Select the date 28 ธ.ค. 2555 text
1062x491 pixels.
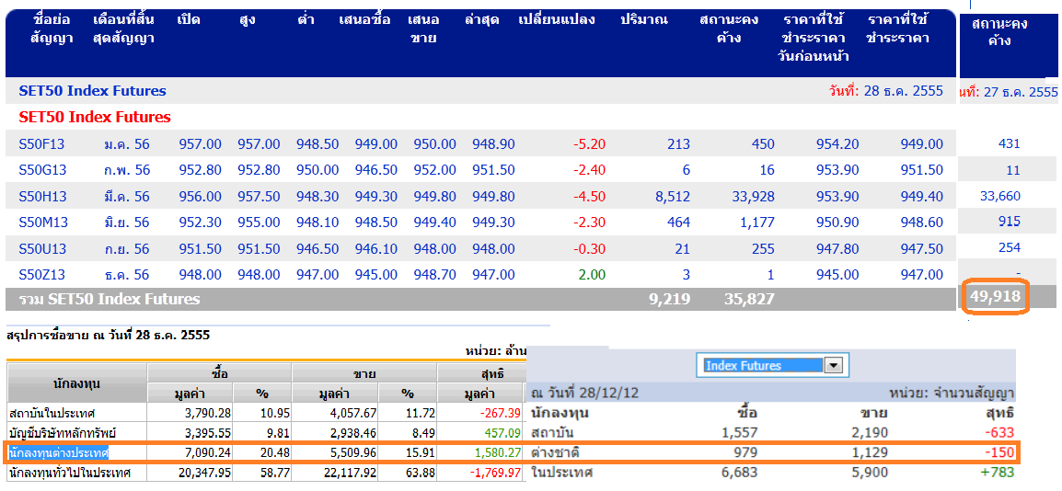904,91
